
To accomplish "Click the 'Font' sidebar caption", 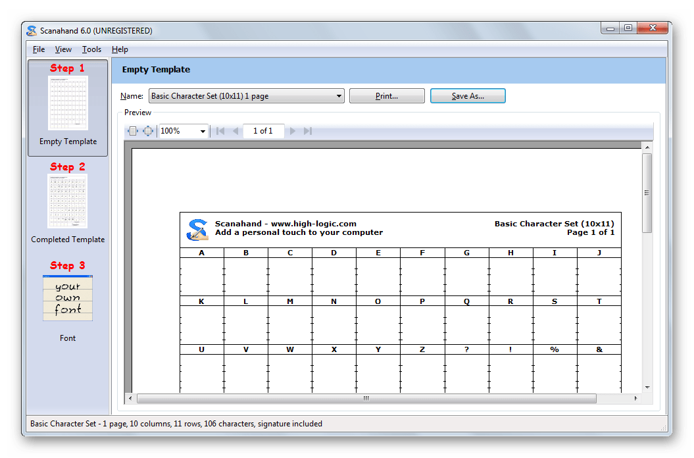I will (x=68, y=338).
